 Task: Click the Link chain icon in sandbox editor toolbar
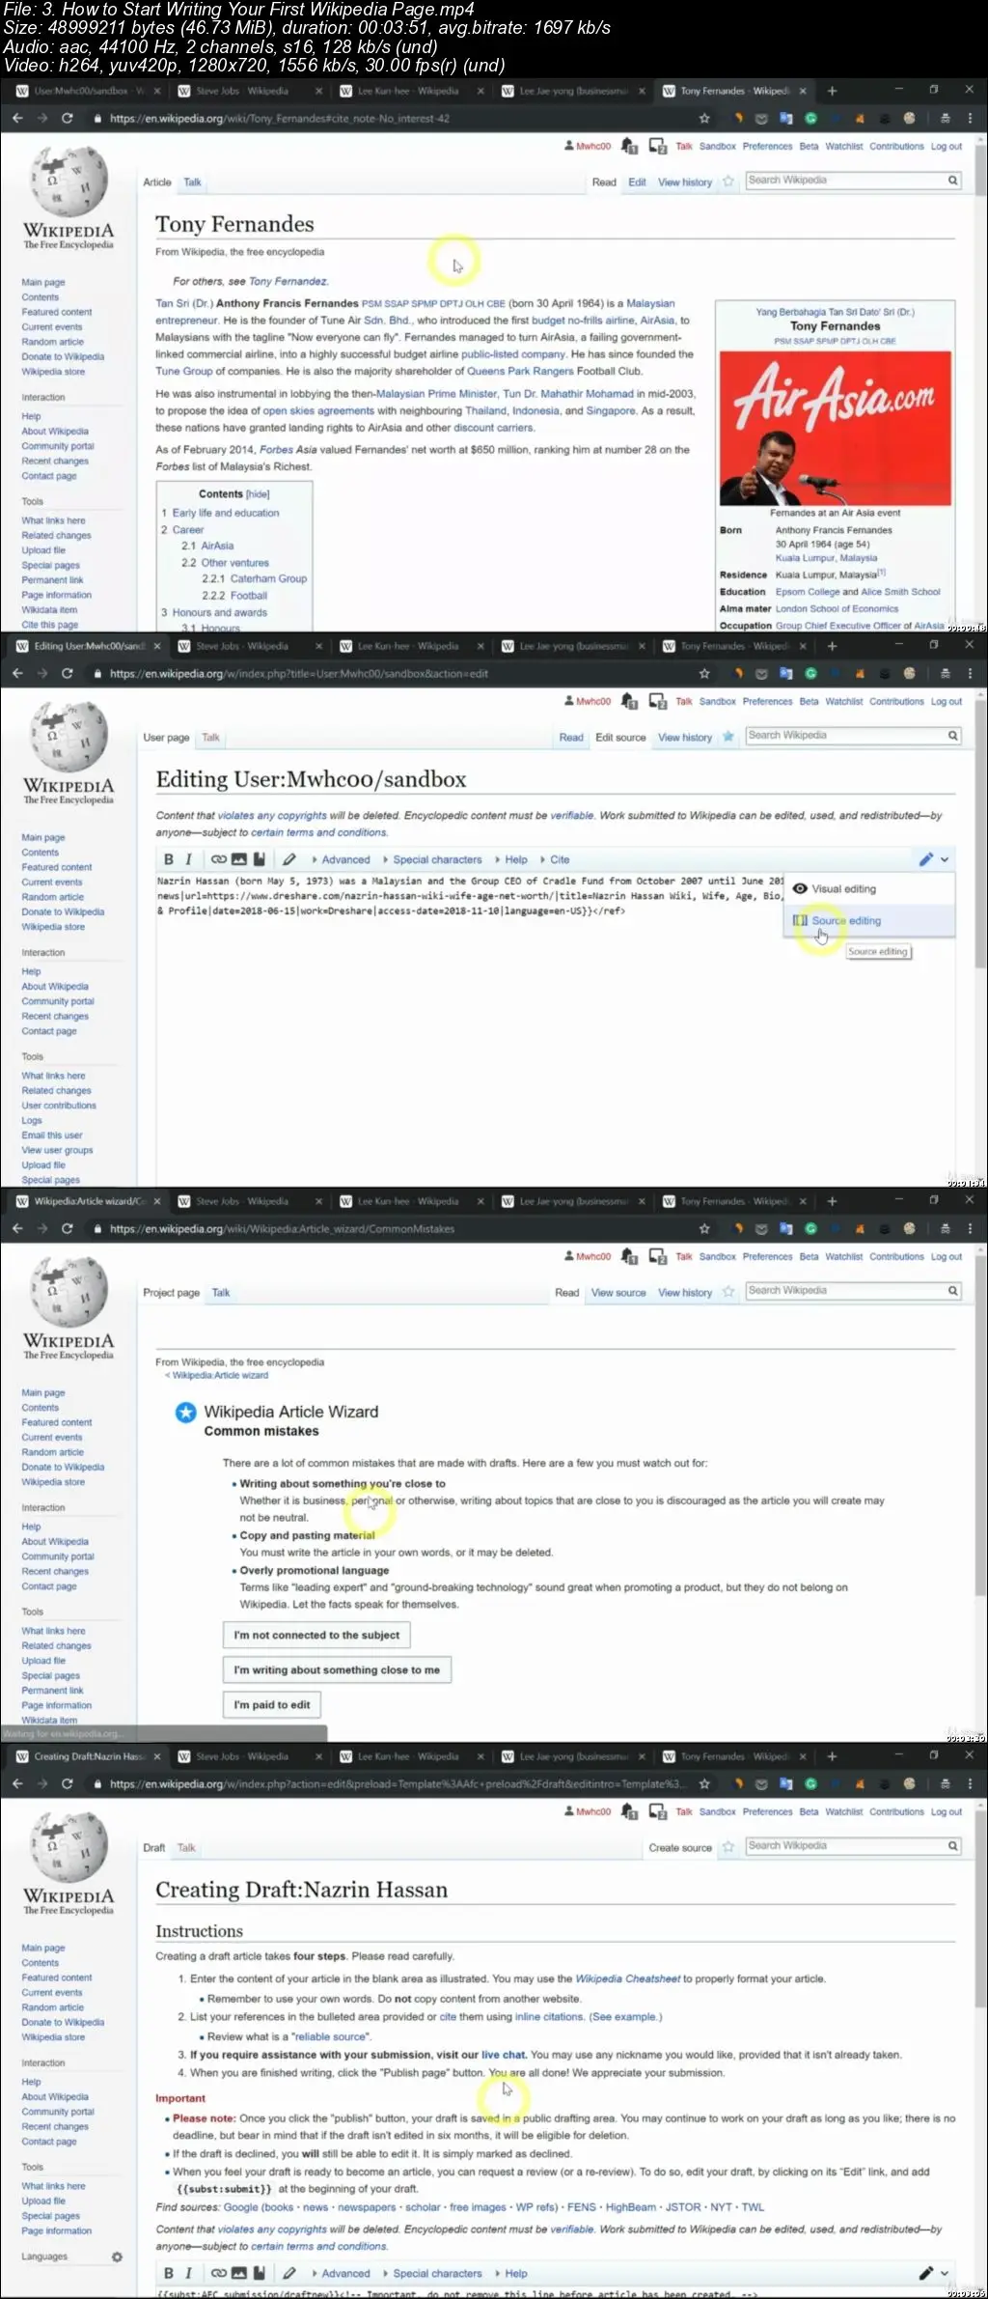219,859
